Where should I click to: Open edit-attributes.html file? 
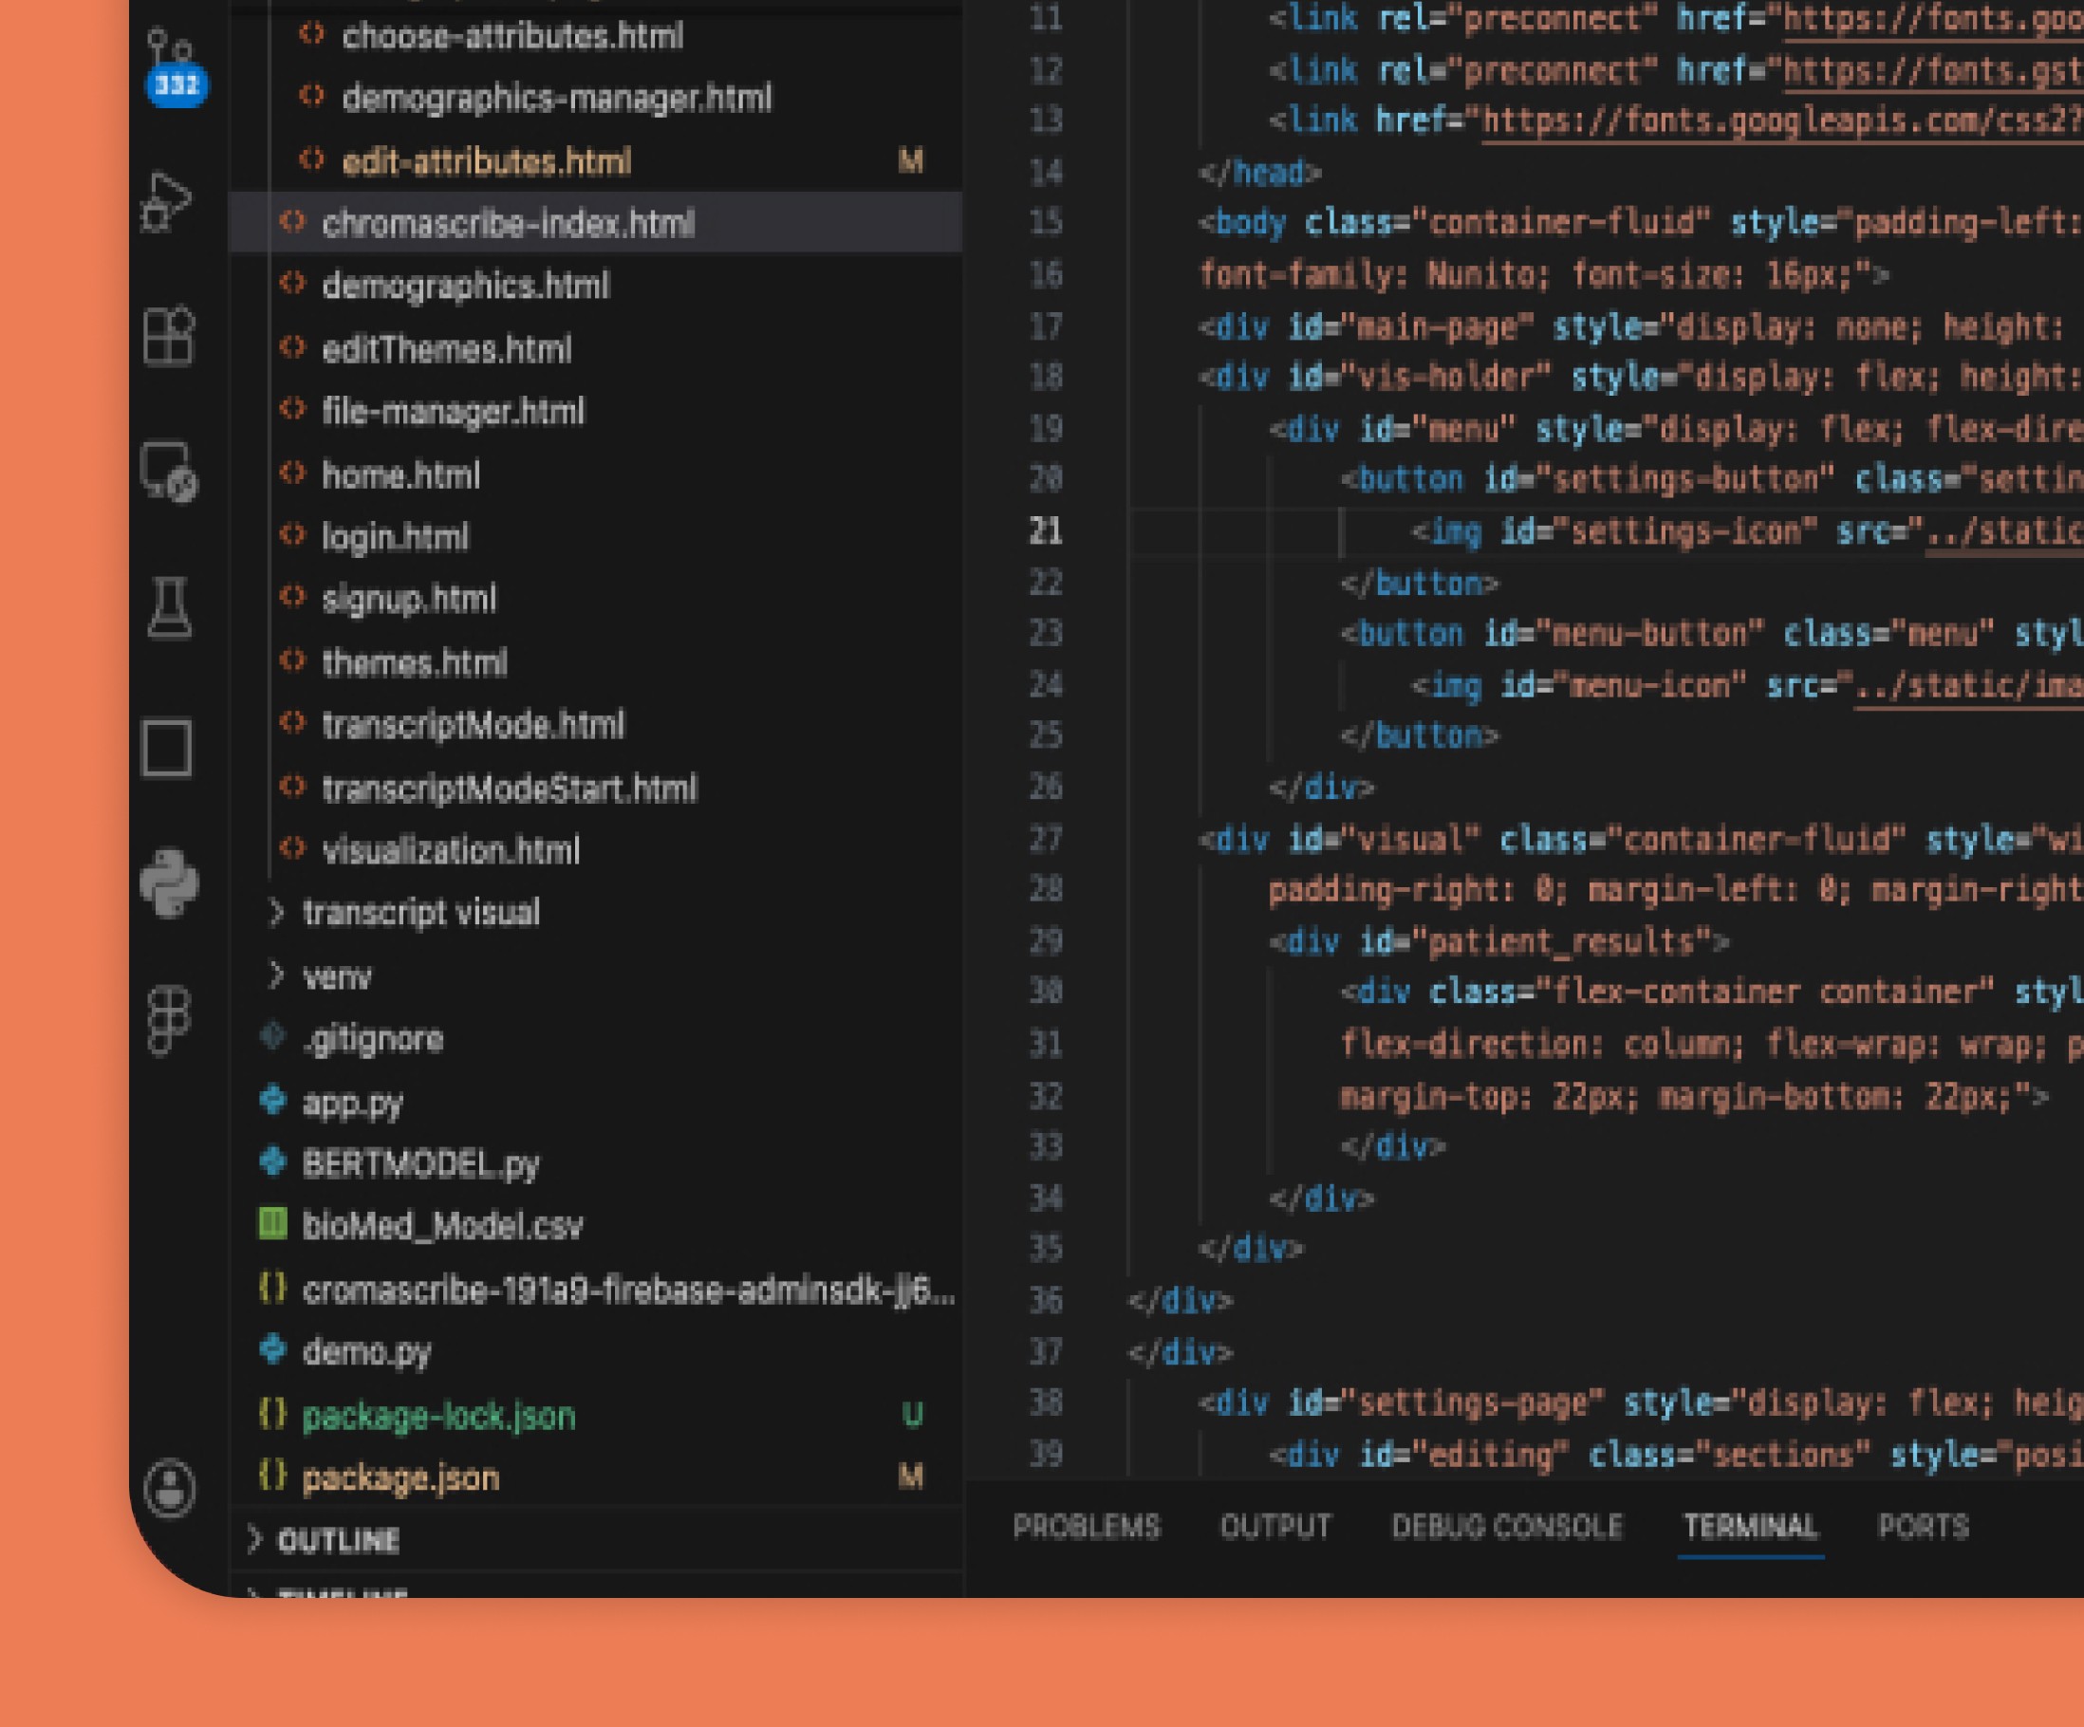point(486,160)
